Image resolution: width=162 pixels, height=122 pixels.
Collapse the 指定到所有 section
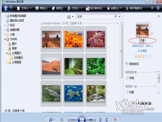pos(155,72)
